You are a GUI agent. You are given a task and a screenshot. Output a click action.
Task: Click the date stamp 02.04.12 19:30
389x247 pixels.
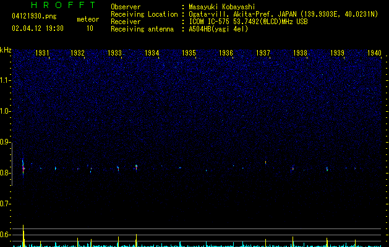coord(38,28)
